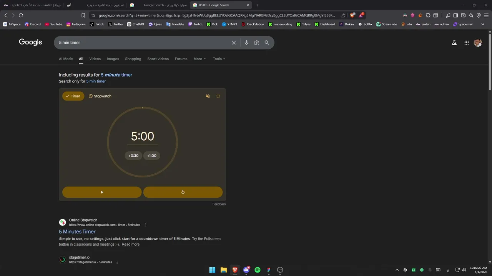Expand the More search filters dropdown
The image size is (492, 276).
click(x=199, y=59)
